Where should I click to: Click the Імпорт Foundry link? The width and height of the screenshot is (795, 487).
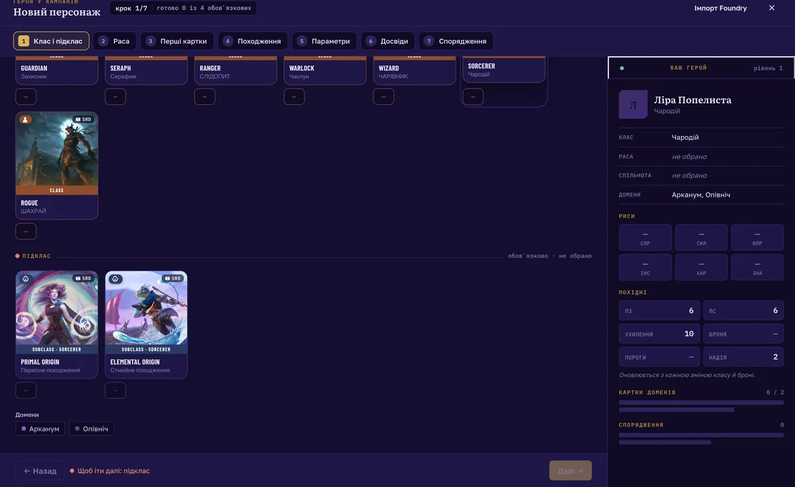pos(720,8)
